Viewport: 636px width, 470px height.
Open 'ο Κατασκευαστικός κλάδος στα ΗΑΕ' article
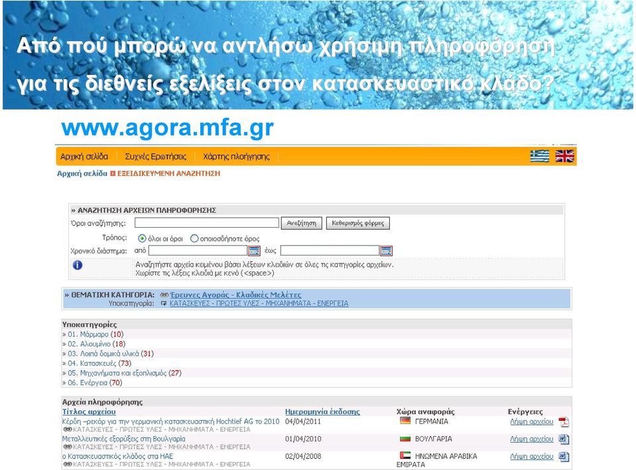click(117, 456)
